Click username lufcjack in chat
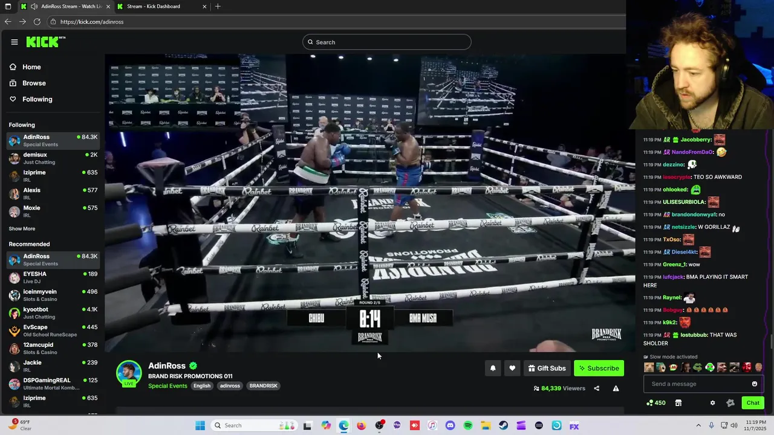The width and height of the screenshot is (774, 435). coord(673,277)
